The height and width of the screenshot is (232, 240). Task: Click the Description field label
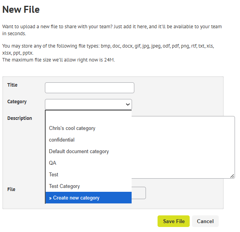(20, 118)
